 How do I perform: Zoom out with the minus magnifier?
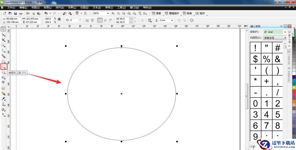(118, 13)
